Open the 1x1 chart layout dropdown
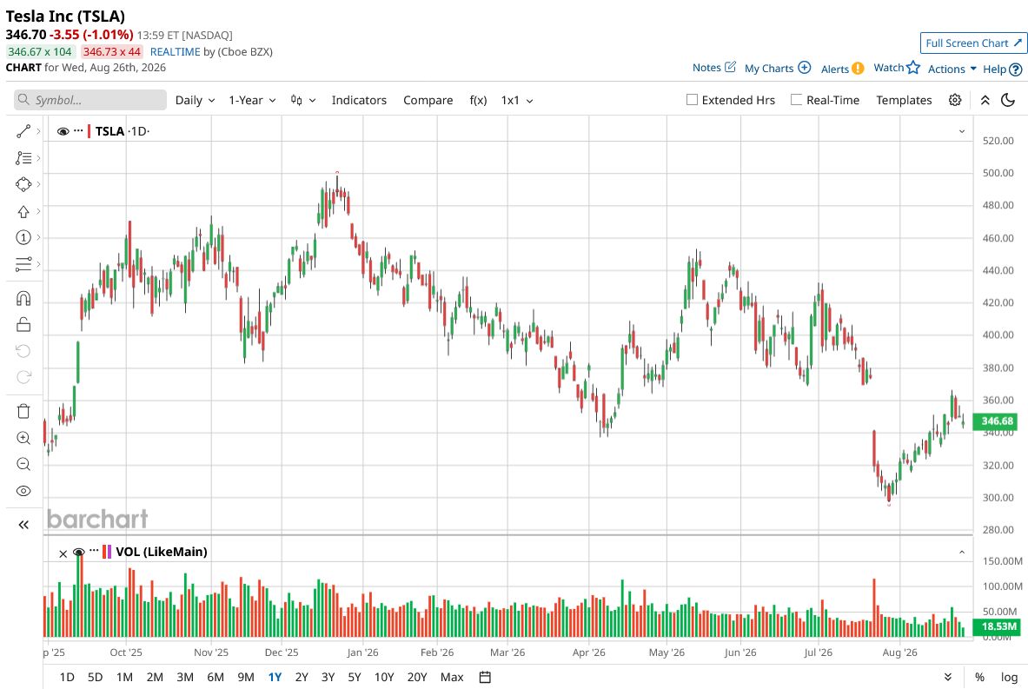The height and width of the screenshot is (689, 1028). point(517,100)
